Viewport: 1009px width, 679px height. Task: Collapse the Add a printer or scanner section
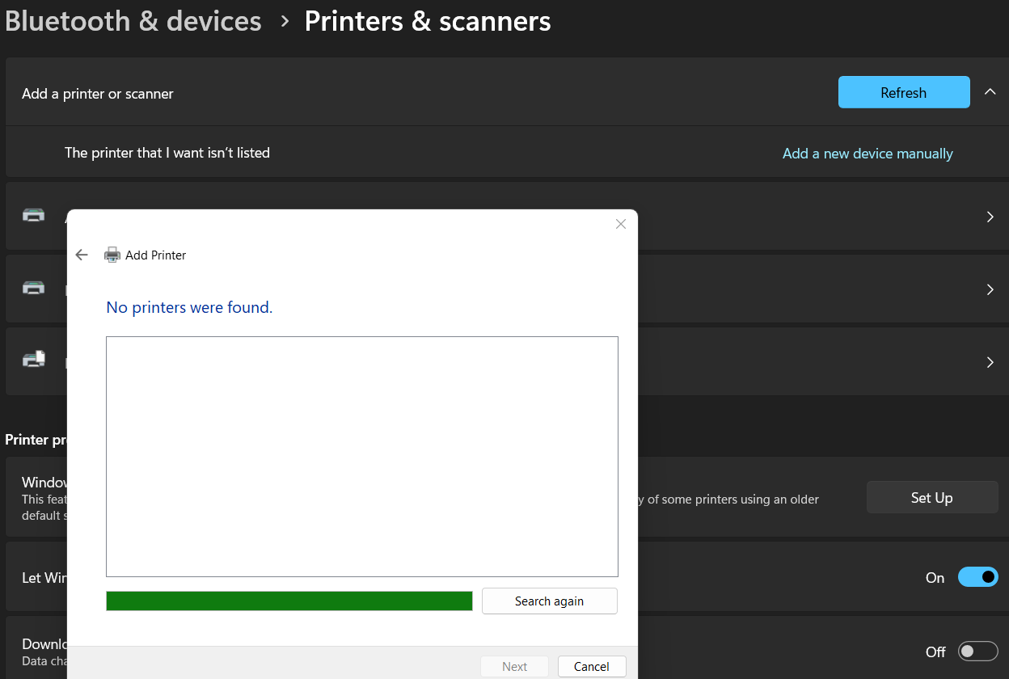click(990, 92)
